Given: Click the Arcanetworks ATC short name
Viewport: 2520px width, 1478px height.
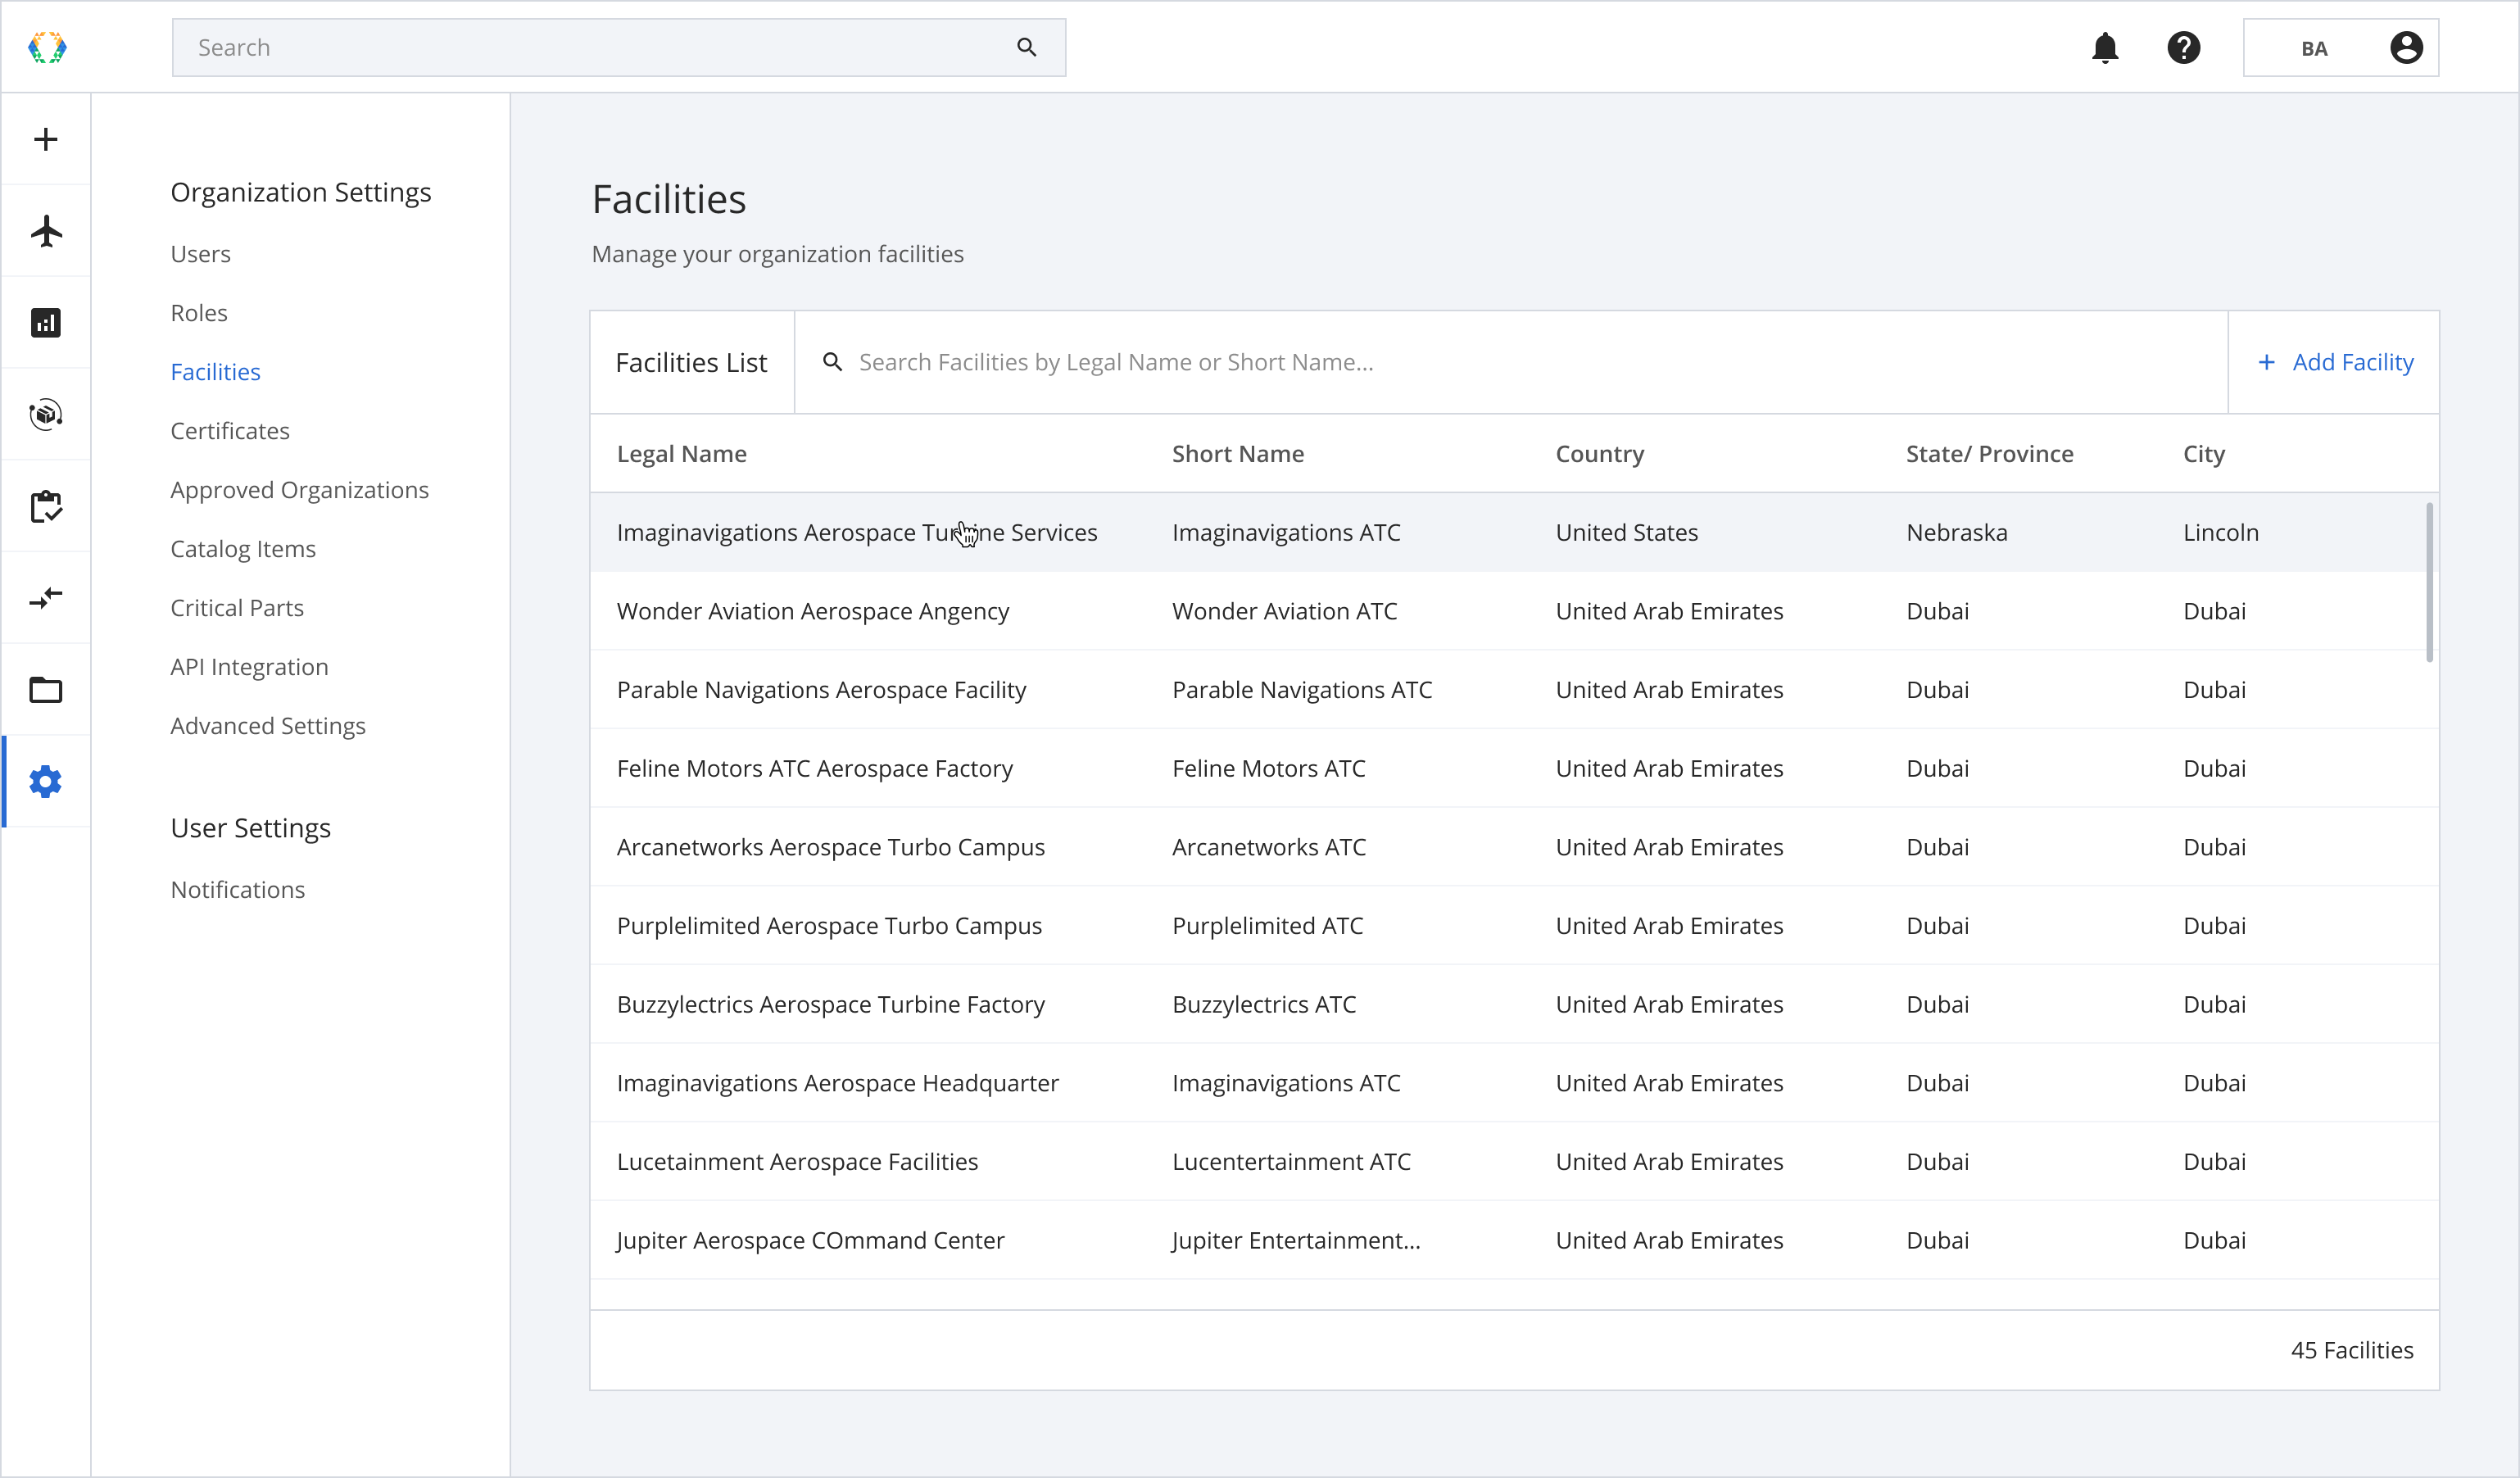Looking at the screenshot, I should click(1269, 847).
